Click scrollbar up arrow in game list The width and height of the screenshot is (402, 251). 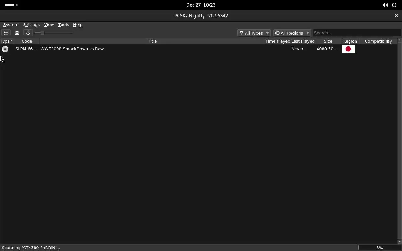click(x=399, y=40)
